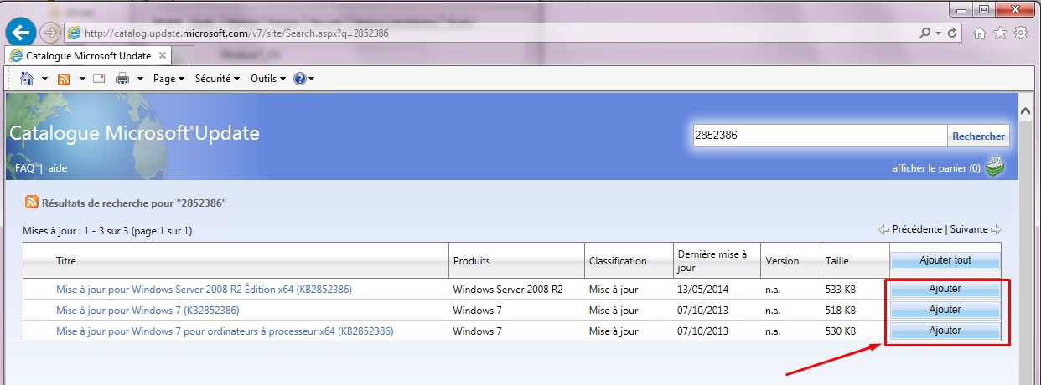Click the Read mail envelope icon
This screenshot has height=385, width=1041.
(x=99, y=79)
